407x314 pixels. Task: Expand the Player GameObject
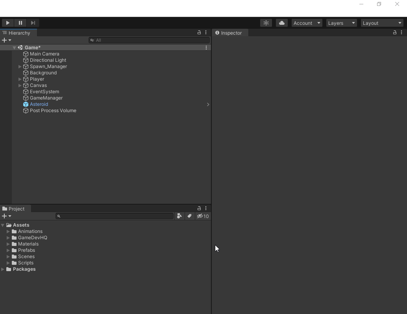[x=20, y=79]
